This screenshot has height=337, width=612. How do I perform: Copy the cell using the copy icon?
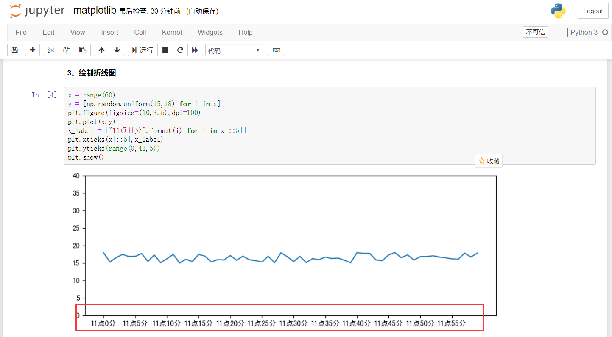66,50
